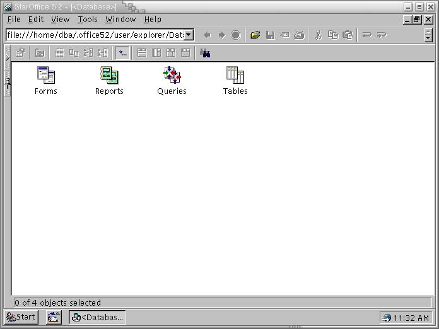Open the View menu
This screenshot has width=439, height=329.
coord(60,20)
